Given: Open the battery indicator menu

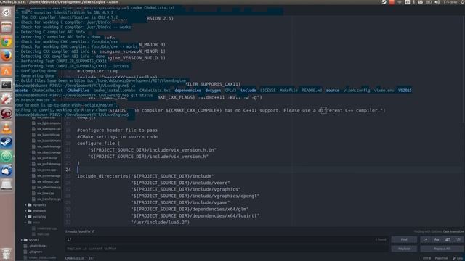Looking at the screenshot, I should coord(429,2).
